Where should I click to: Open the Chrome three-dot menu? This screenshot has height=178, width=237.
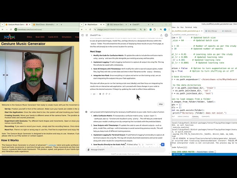coord(169,30)
